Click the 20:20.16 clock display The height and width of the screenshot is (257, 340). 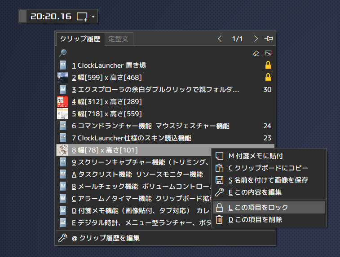click(x=51, y=17)
